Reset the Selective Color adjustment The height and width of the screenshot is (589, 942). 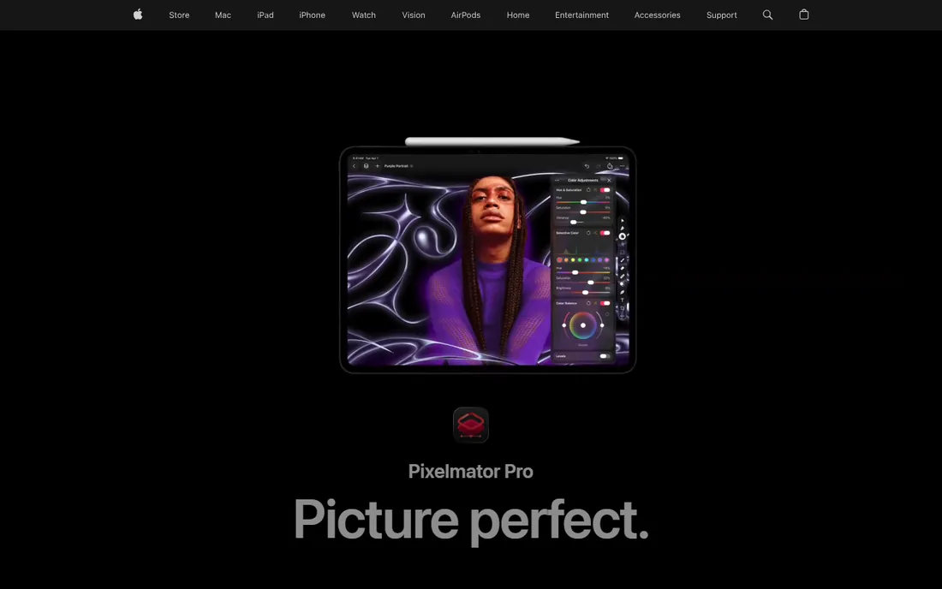589,233
